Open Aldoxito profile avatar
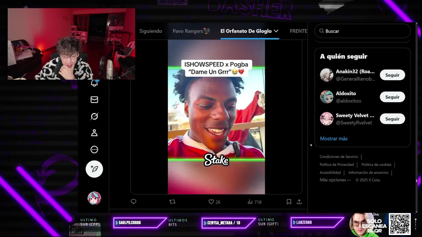 [327, 97]
